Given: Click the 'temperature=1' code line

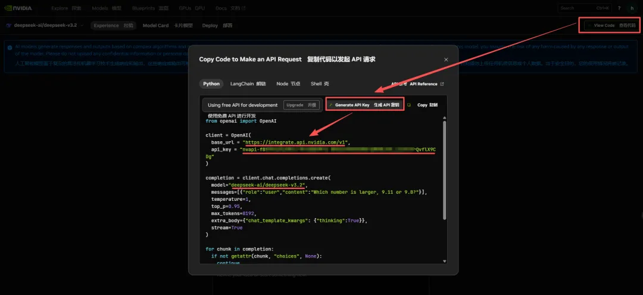Looking at the screenshot, I should [230, 199].
